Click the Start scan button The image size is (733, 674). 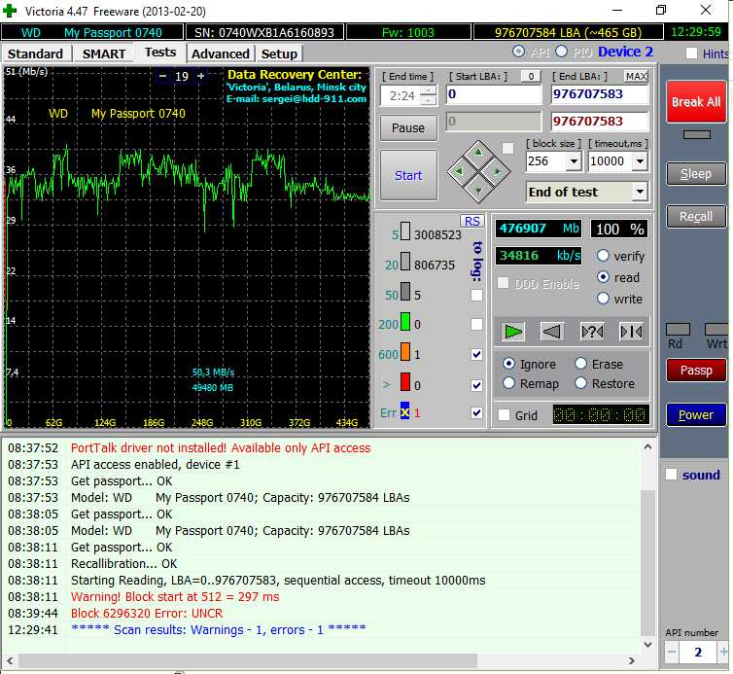[x=408, y=175]
